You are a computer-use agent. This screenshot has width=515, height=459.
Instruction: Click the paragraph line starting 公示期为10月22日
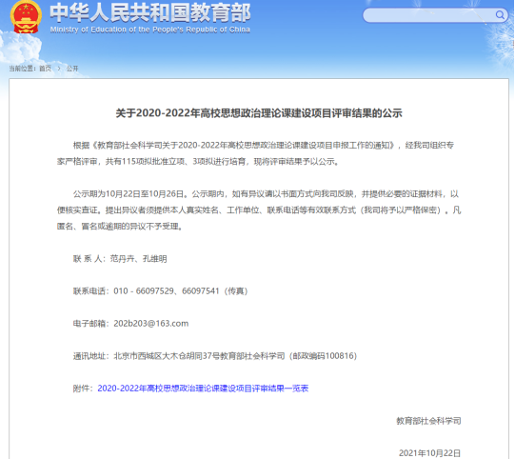(x=266, y=194)
